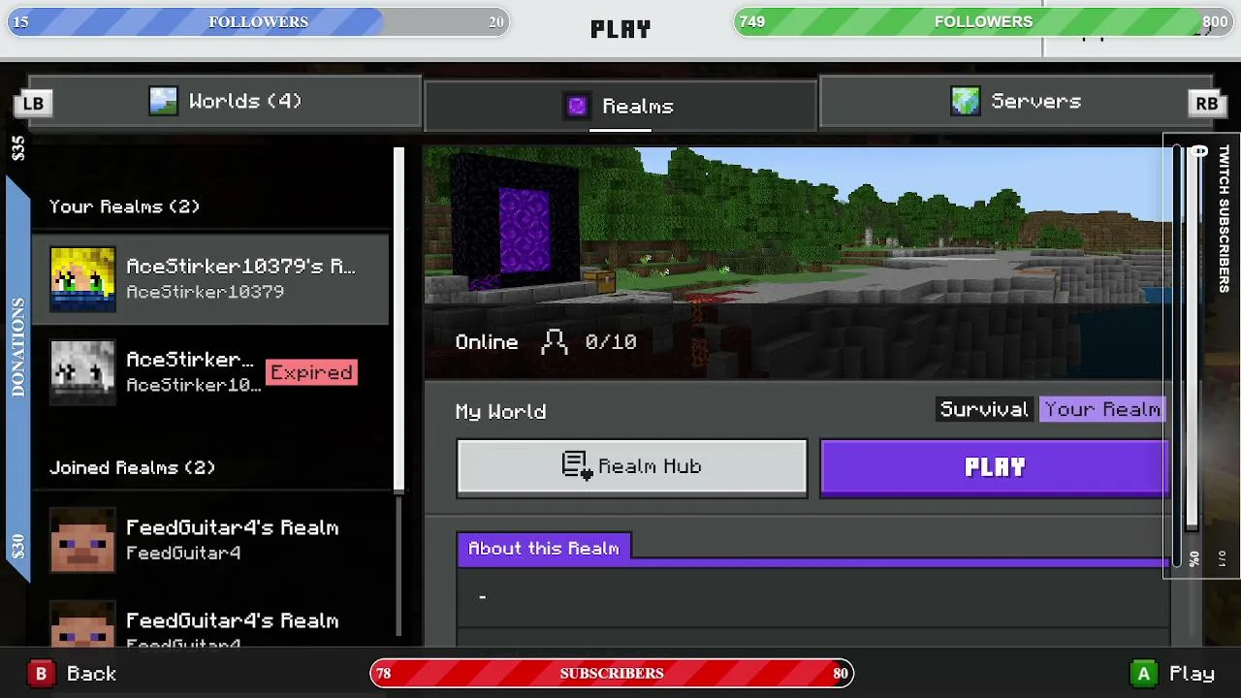The width and height of the screenshot is (1241, 698).
Task: Click first FeedGuitar4 Steve head avatar
Action: tap(82, 539)
